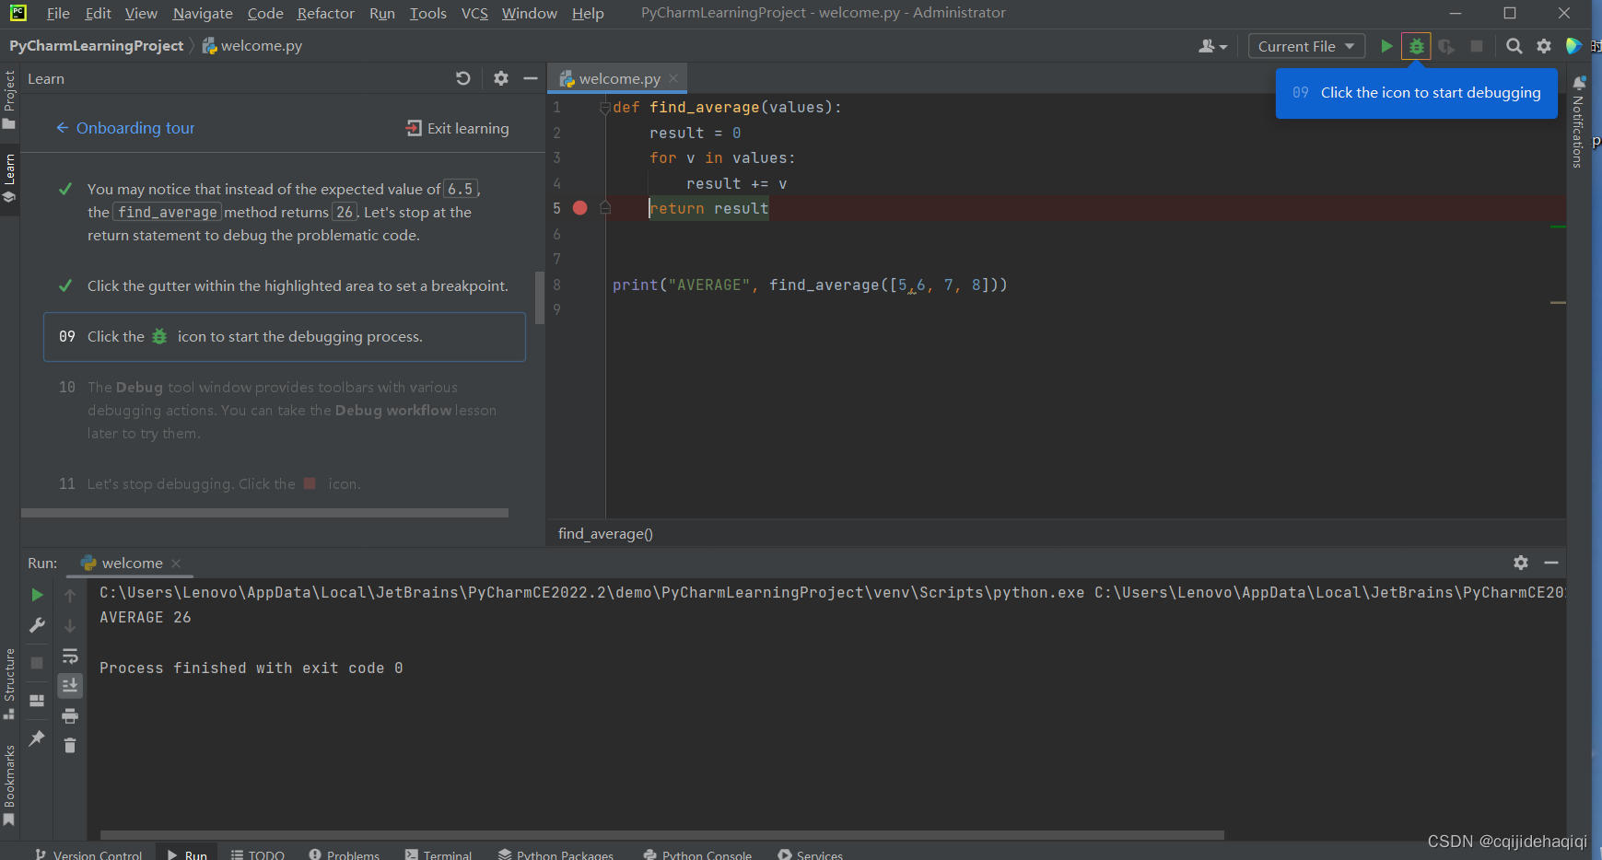Screen dimensions: 1602x860
Task: Open the File menu
Action: click(x=58, y=13)
